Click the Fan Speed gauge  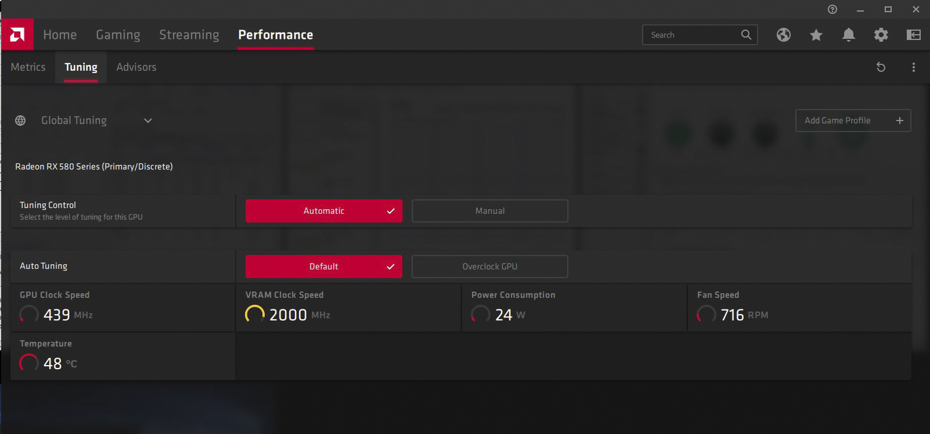(x=706, y=315)
